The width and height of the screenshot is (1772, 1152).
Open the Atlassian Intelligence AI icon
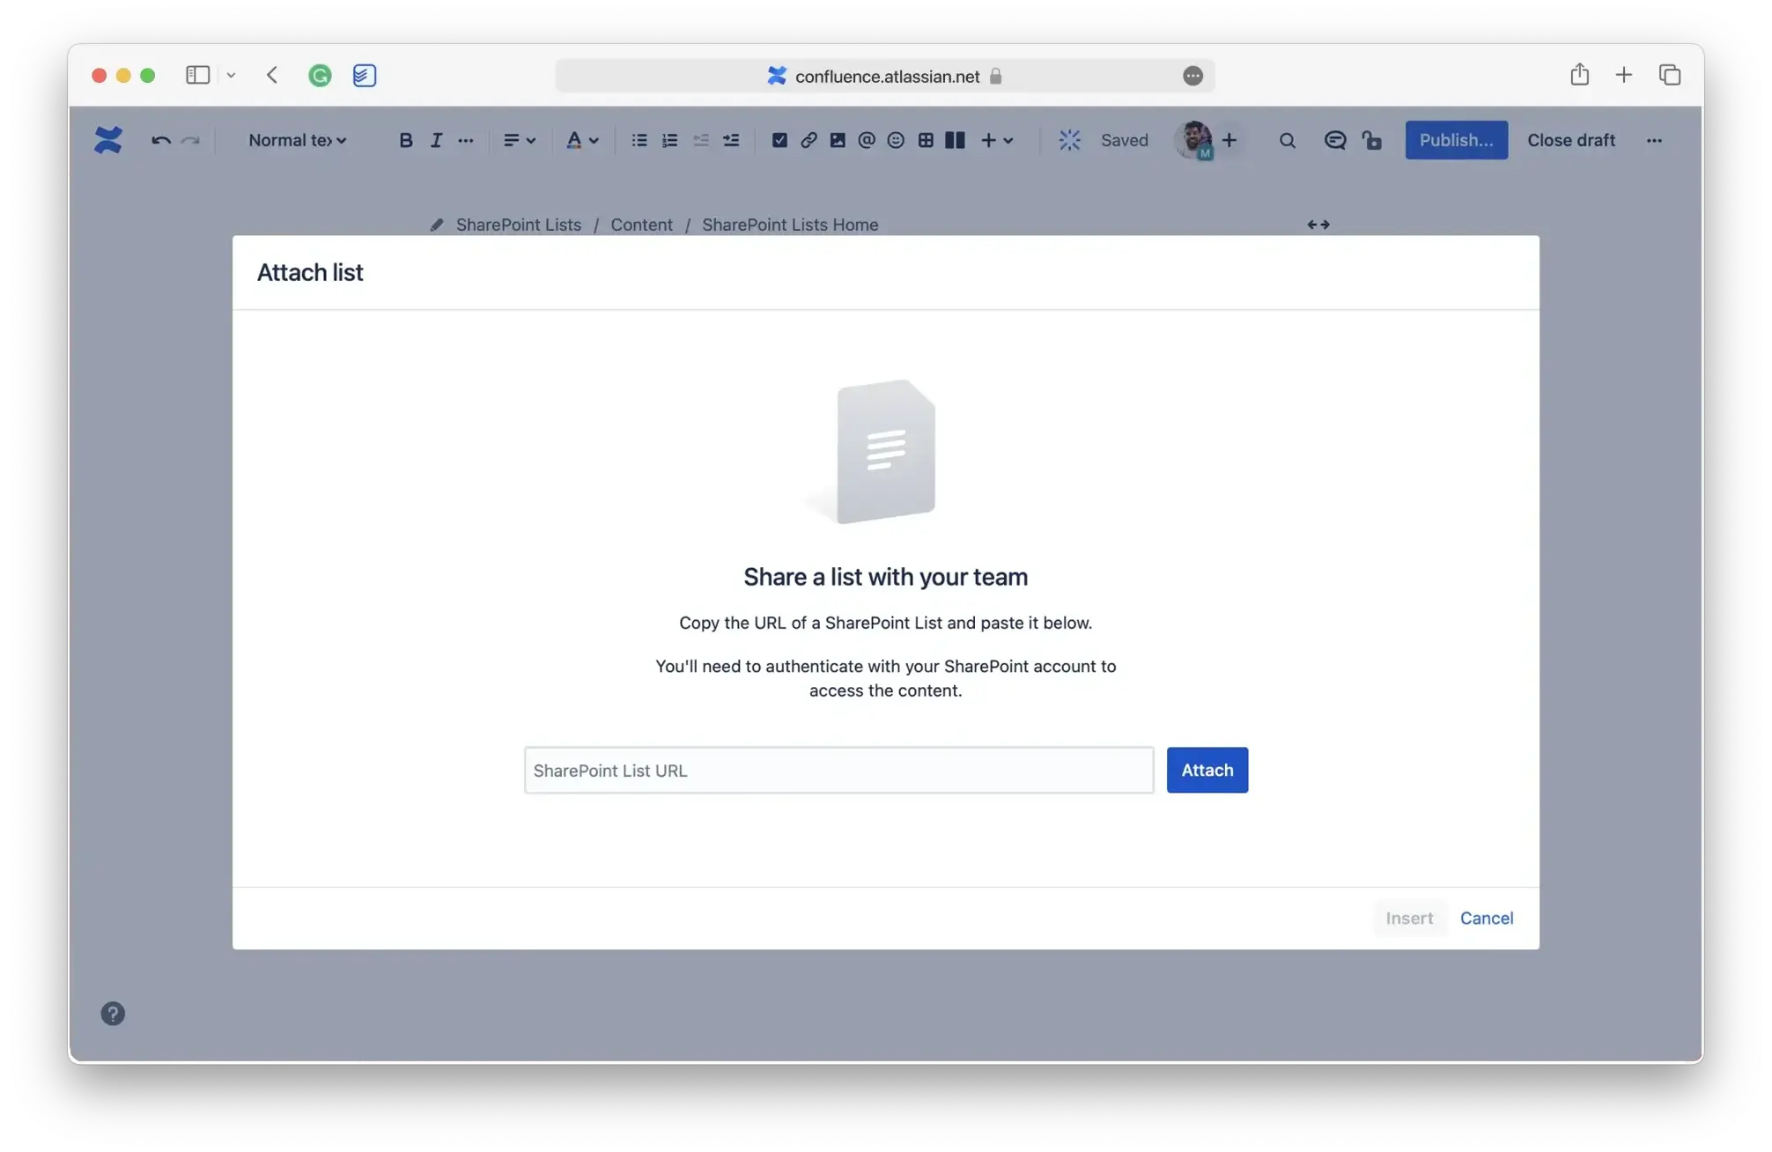1069,140
